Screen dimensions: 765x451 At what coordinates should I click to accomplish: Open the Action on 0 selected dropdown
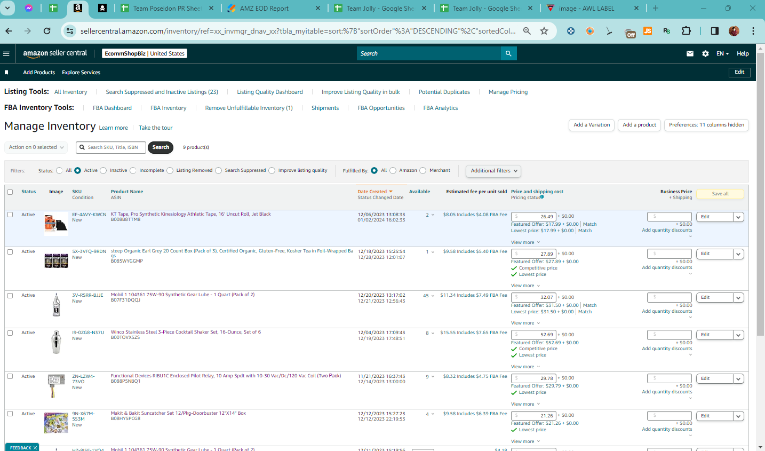click(x=36, y=147)
